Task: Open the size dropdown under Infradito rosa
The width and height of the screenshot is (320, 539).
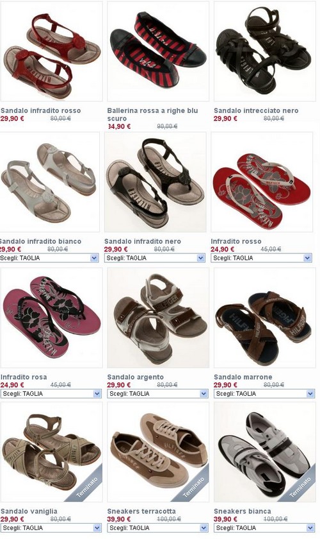Action: click(x=51, y=393)
